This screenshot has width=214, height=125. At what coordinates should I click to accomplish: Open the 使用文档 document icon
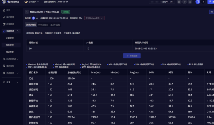(4, 66)
